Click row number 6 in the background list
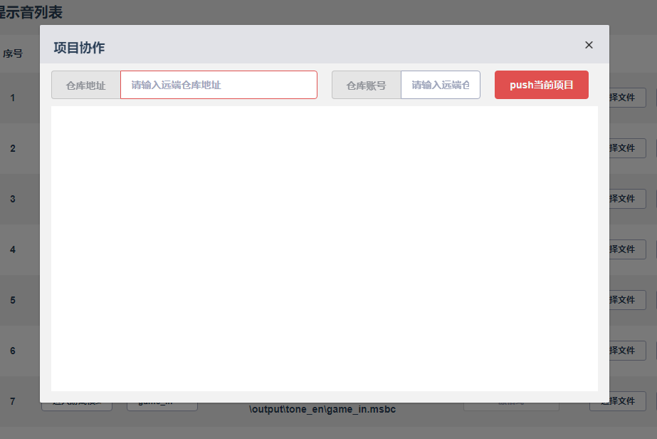This screenshot has width=657, height=439. (x=13, y=351)
